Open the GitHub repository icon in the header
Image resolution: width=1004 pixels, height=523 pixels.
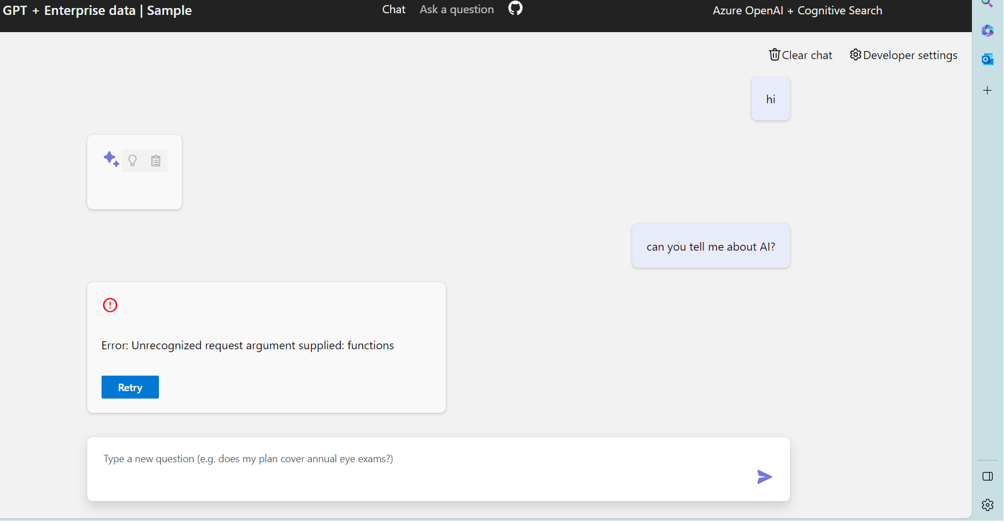(515, 9)
